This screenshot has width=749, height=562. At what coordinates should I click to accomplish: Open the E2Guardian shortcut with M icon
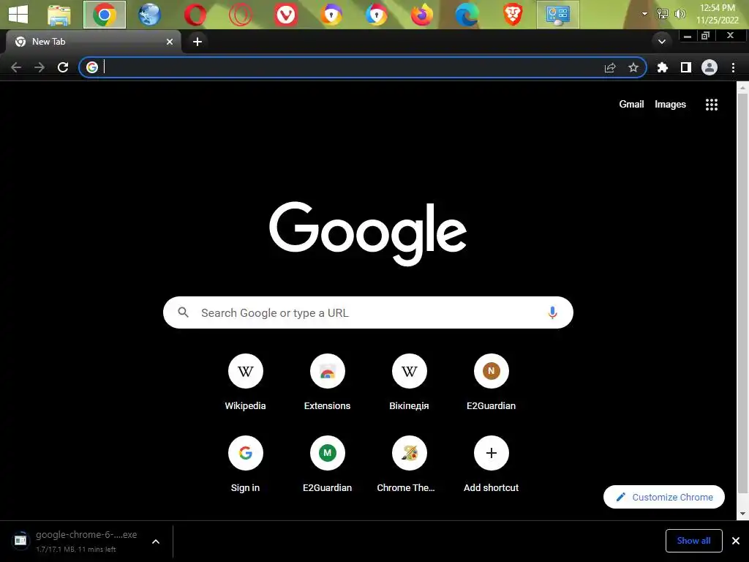327,464
